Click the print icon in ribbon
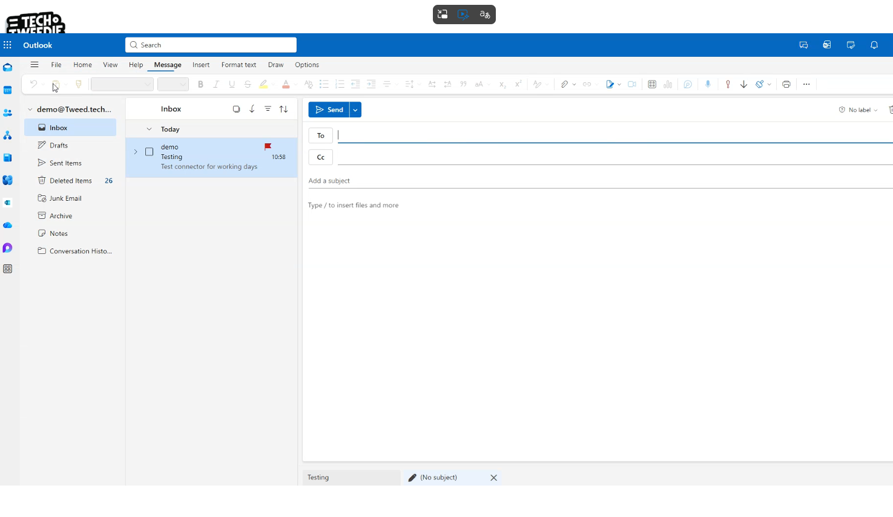 [786, 85]
